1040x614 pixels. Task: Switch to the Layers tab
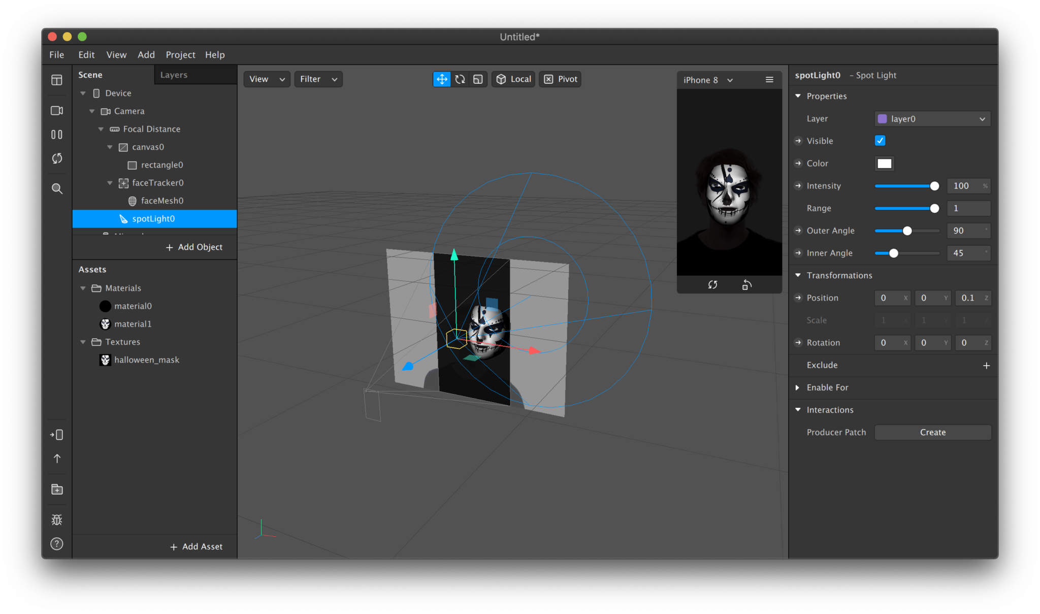click(174, 75)
